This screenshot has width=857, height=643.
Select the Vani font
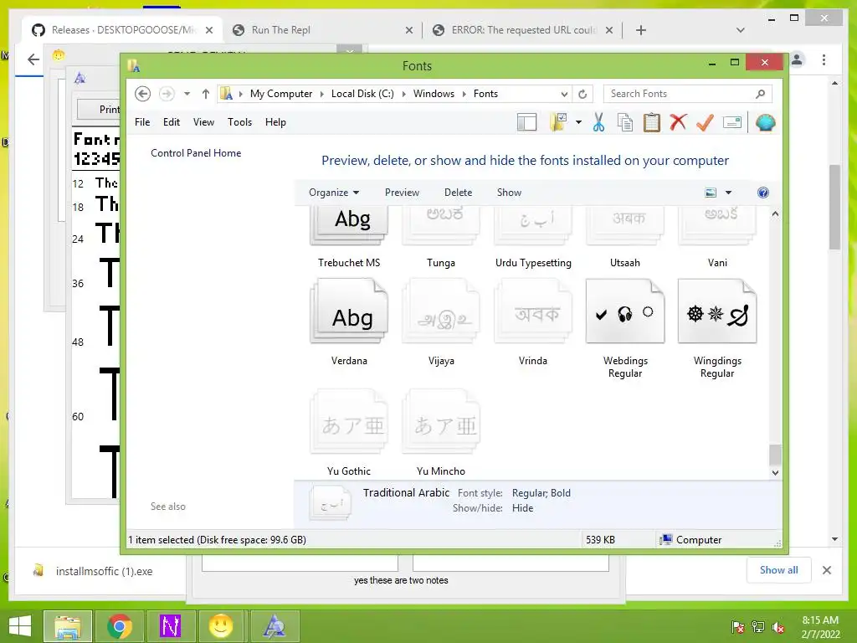717,237
